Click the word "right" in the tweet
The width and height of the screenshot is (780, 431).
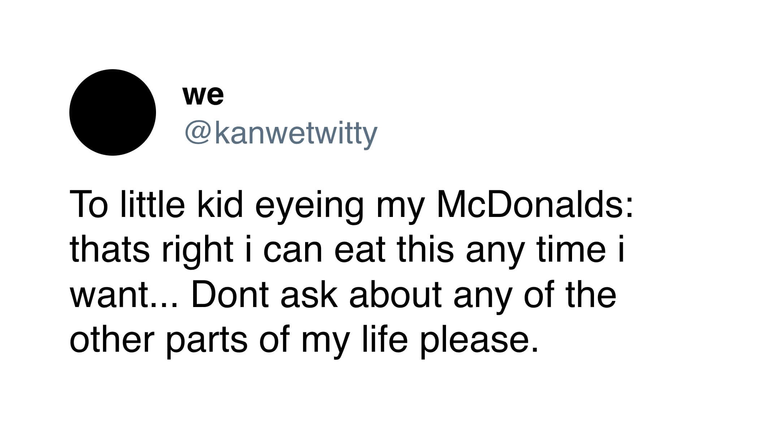(197, 251)
